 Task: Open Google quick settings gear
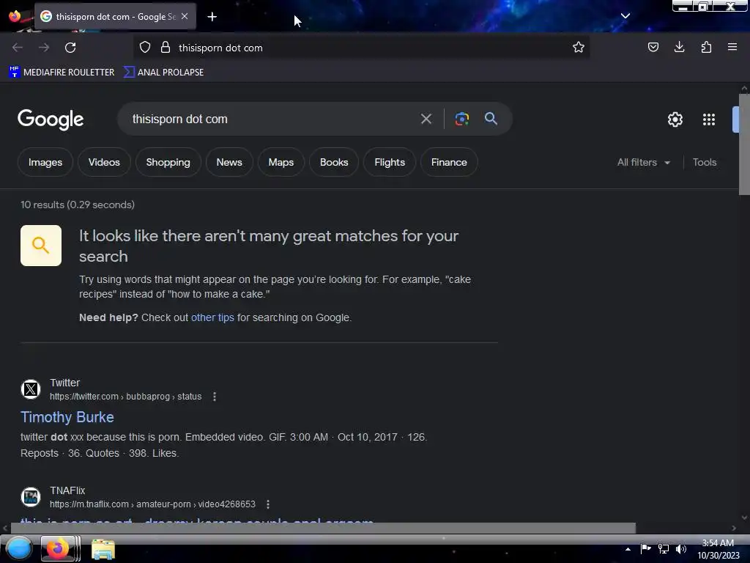tap(675, 119)
